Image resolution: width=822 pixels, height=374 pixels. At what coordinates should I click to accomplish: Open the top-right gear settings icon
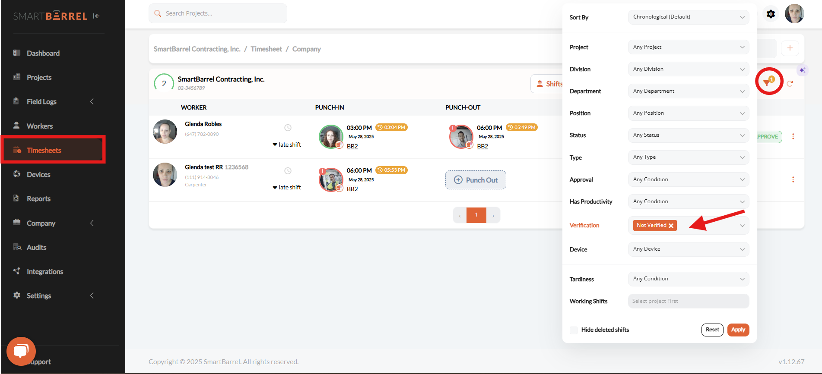point(771,14)
